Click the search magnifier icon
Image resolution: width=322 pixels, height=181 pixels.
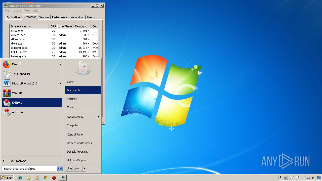(60, 169)
